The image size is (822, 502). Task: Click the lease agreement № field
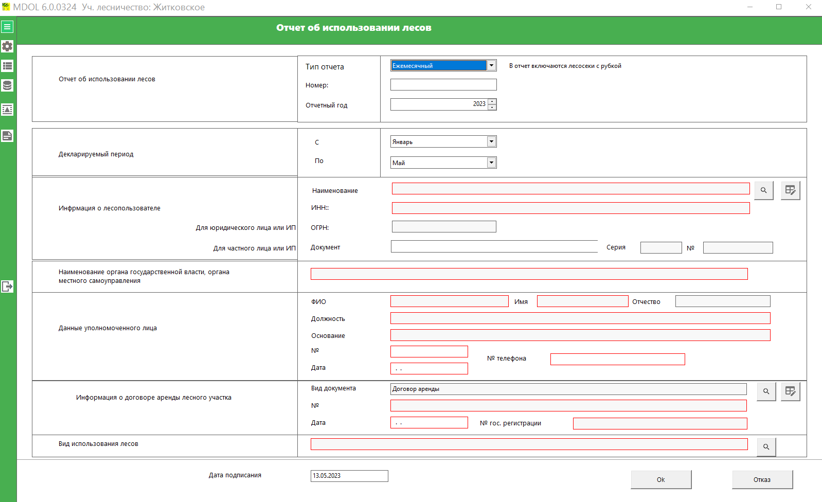pyautogui.click(x=568, y=406)
